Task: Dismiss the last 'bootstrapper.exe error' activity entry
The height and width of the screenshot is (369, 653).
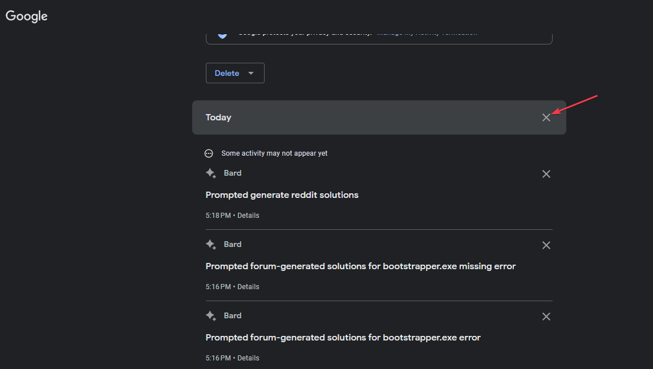Action: point(546,317)
